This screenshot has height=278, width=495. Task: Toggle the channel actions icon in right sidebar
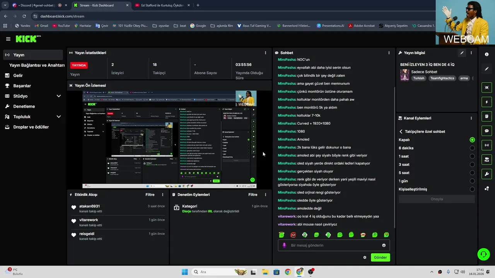[486, 159]
